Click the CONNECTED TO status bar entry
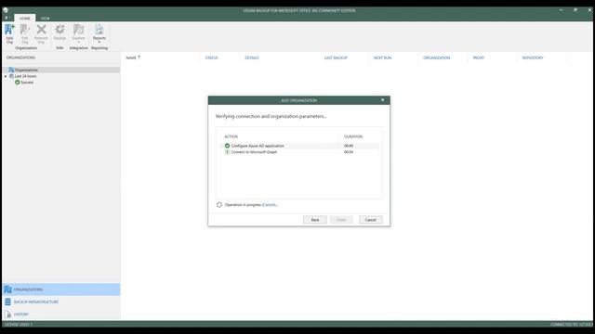This screenshot has width=595, height=334. [x=571, y=325]
